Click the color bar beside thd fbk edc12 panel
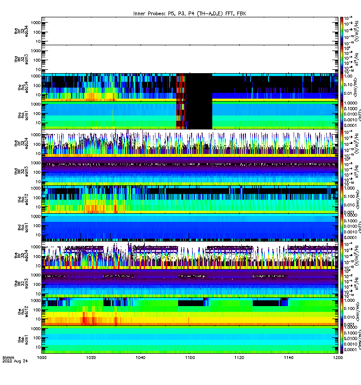 pyautogui.click(x=342, y=199)
